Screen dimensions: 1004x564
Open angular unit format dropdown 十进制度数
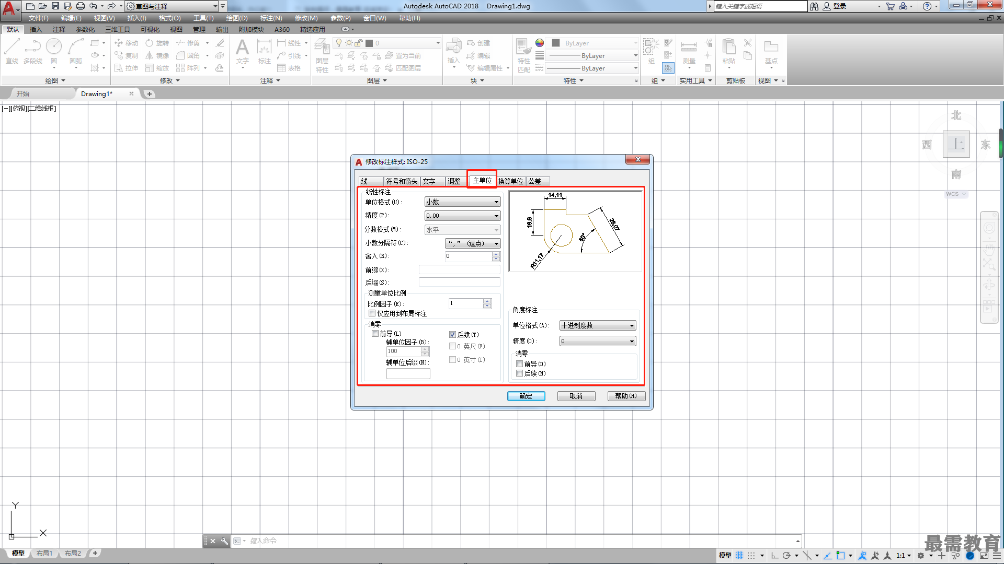click(598, 325)
